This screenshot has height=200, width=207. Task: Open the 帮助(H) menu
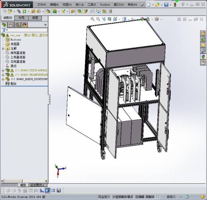click(x=132, y=5)
